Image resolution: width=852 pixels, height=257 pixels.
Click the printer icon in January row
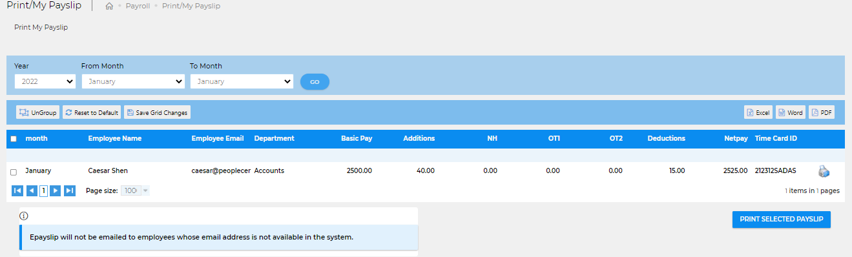click(824, 171)
